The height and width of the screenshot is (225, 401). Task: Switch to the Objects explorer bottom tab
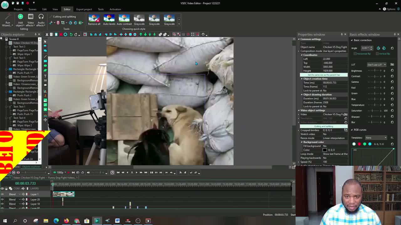pos(31,167)
